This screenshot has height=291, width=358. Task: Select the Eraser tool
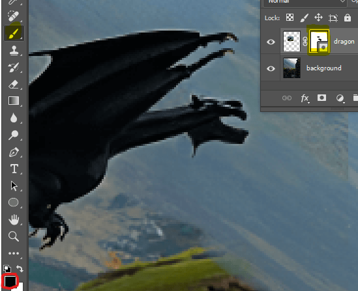pyautogui.click(x=14, y=85)
